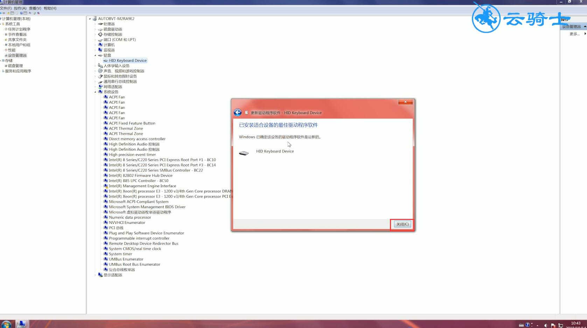
Task: Select 磁盘管理 in the left tree
Action: [15, 66]
